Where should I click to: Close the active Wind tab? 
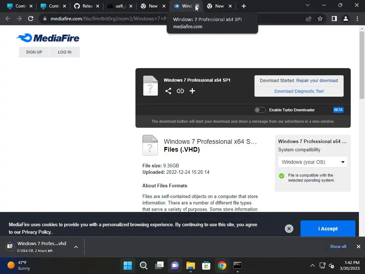(x=197, y=6)
